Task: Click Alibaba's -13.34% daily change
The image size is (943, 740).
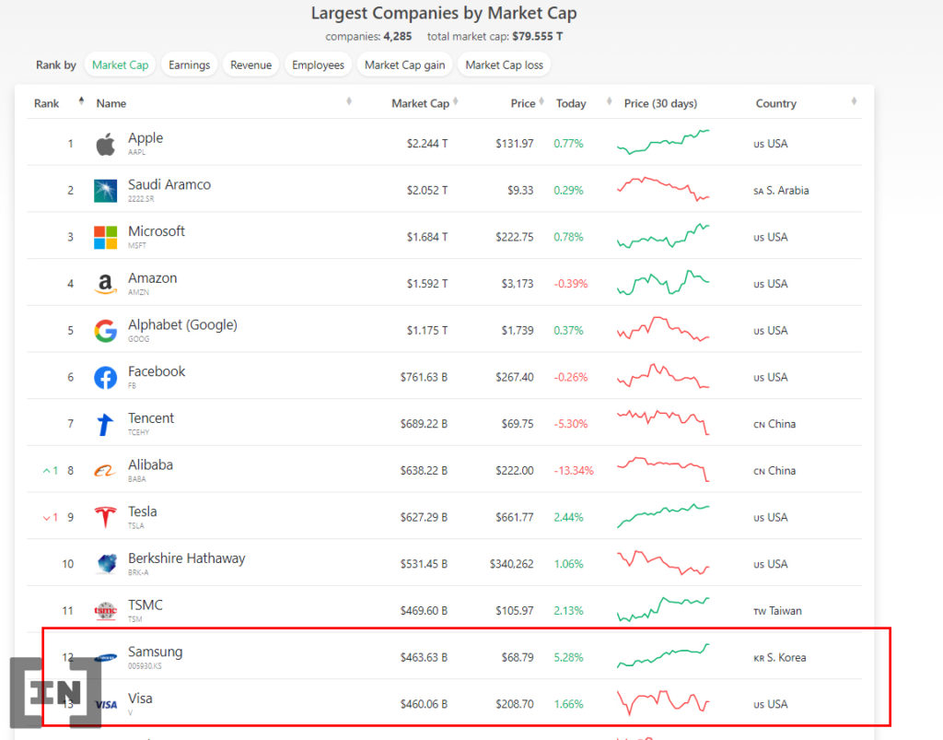Action: 574,471
